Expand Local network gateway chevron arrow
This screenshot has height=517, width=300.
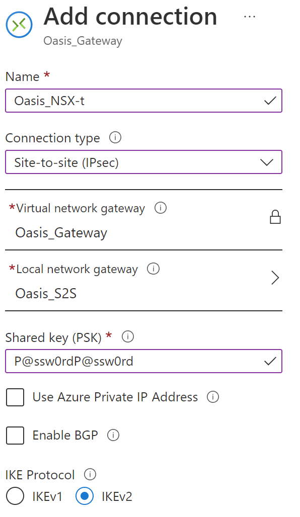(x=275, y=278)
